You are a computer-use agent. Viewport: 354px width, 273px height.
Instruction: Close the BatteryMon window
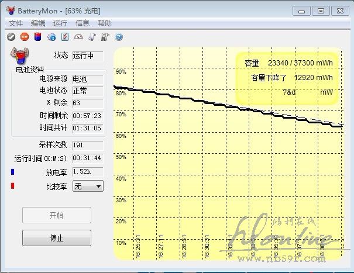click(x=340, y=11)
